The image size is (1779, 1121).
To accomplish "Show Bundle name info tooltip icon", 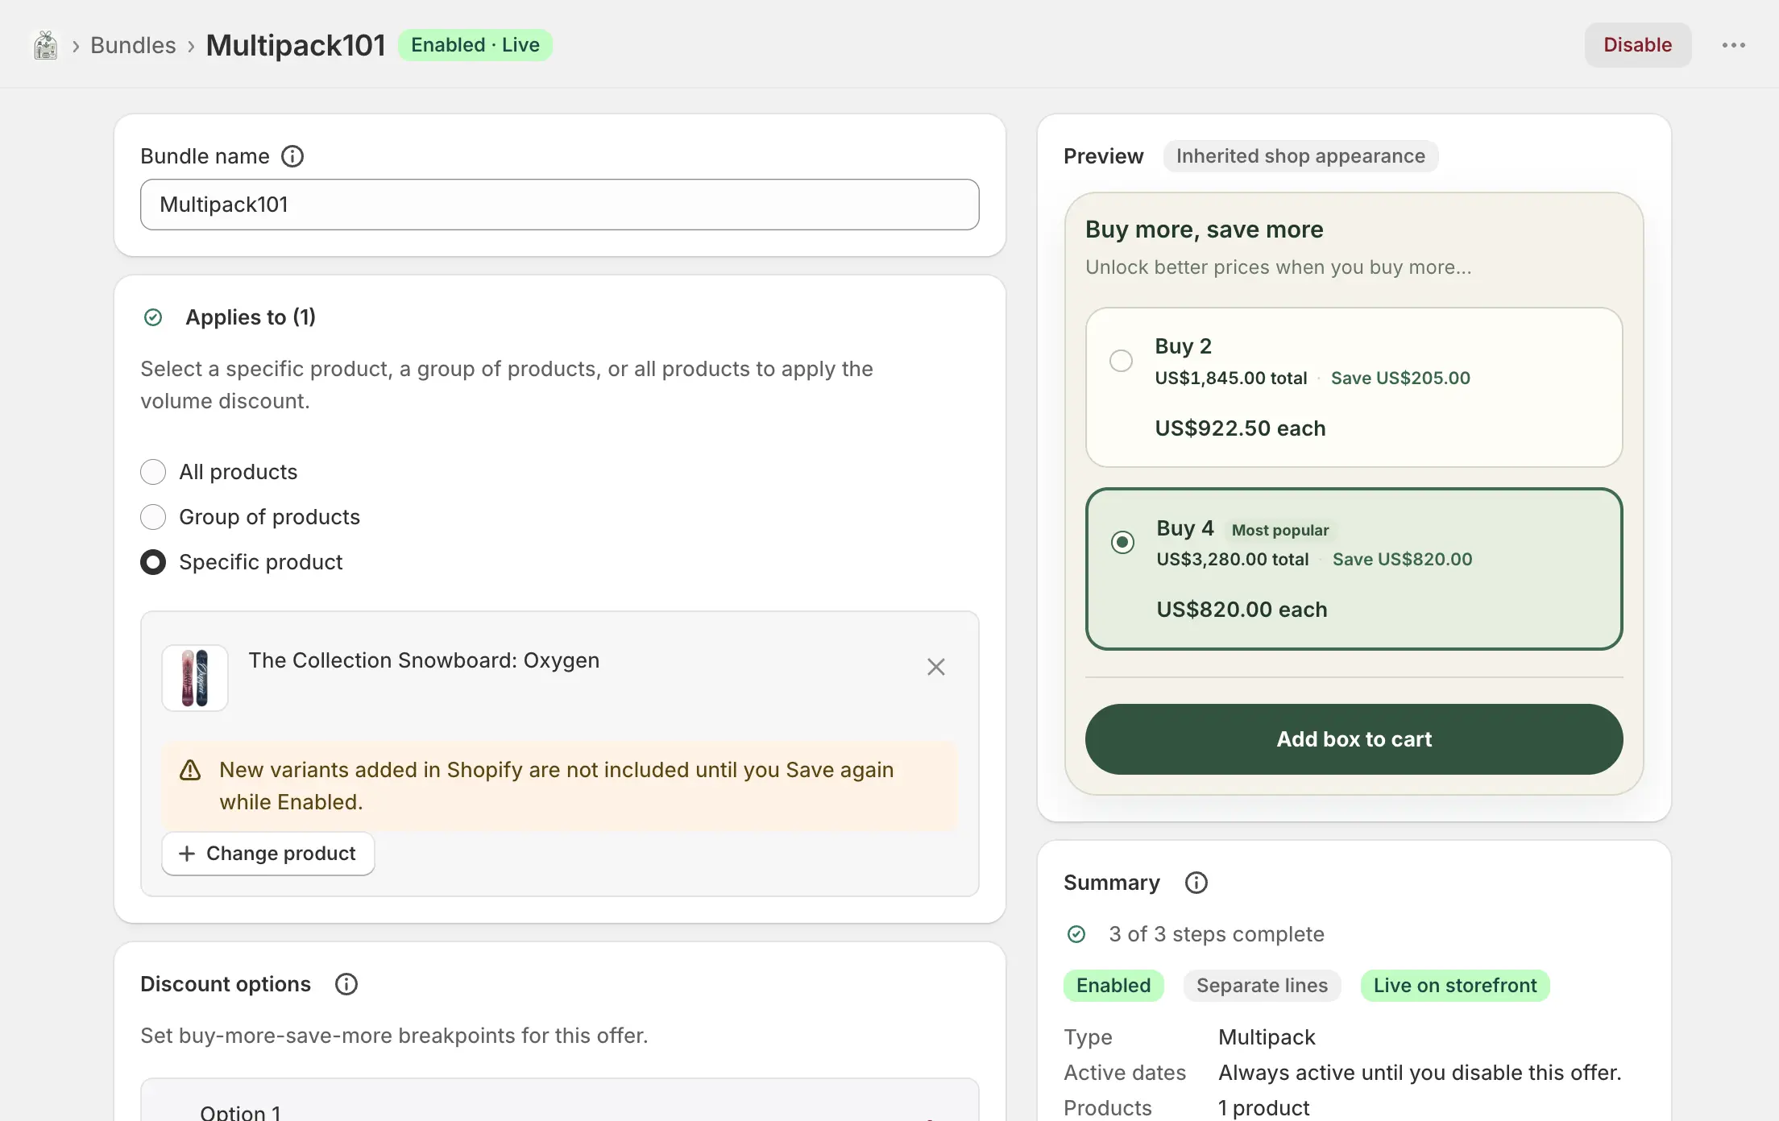I will tap(292, 156).
